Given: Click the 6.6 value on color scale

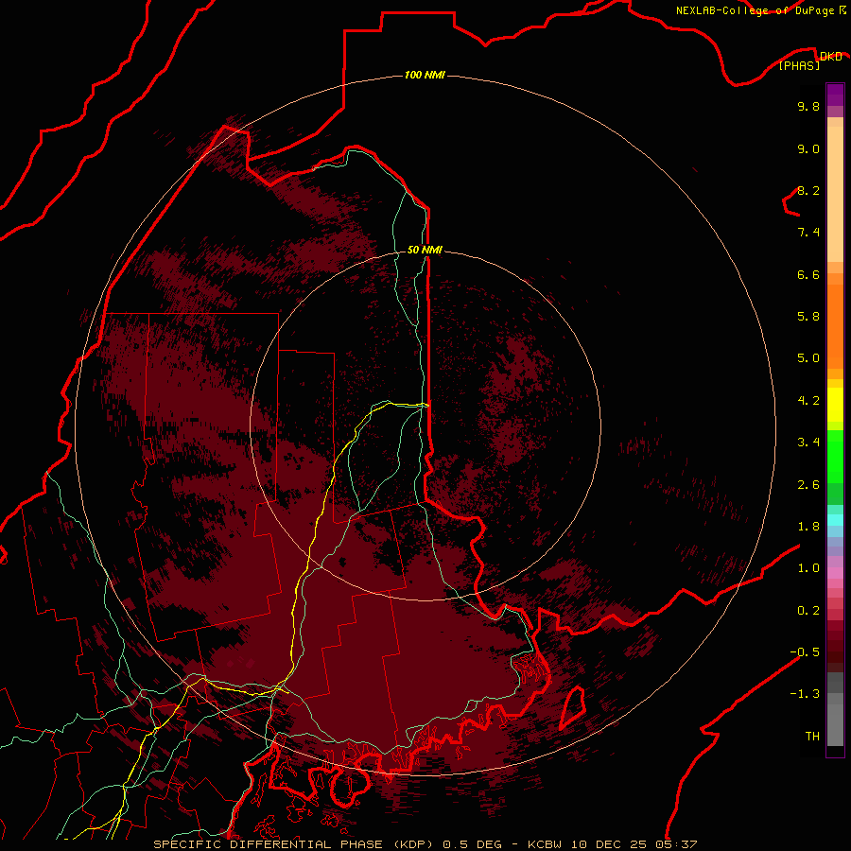Looking at the screenshot, I should (x=808, y=274).
